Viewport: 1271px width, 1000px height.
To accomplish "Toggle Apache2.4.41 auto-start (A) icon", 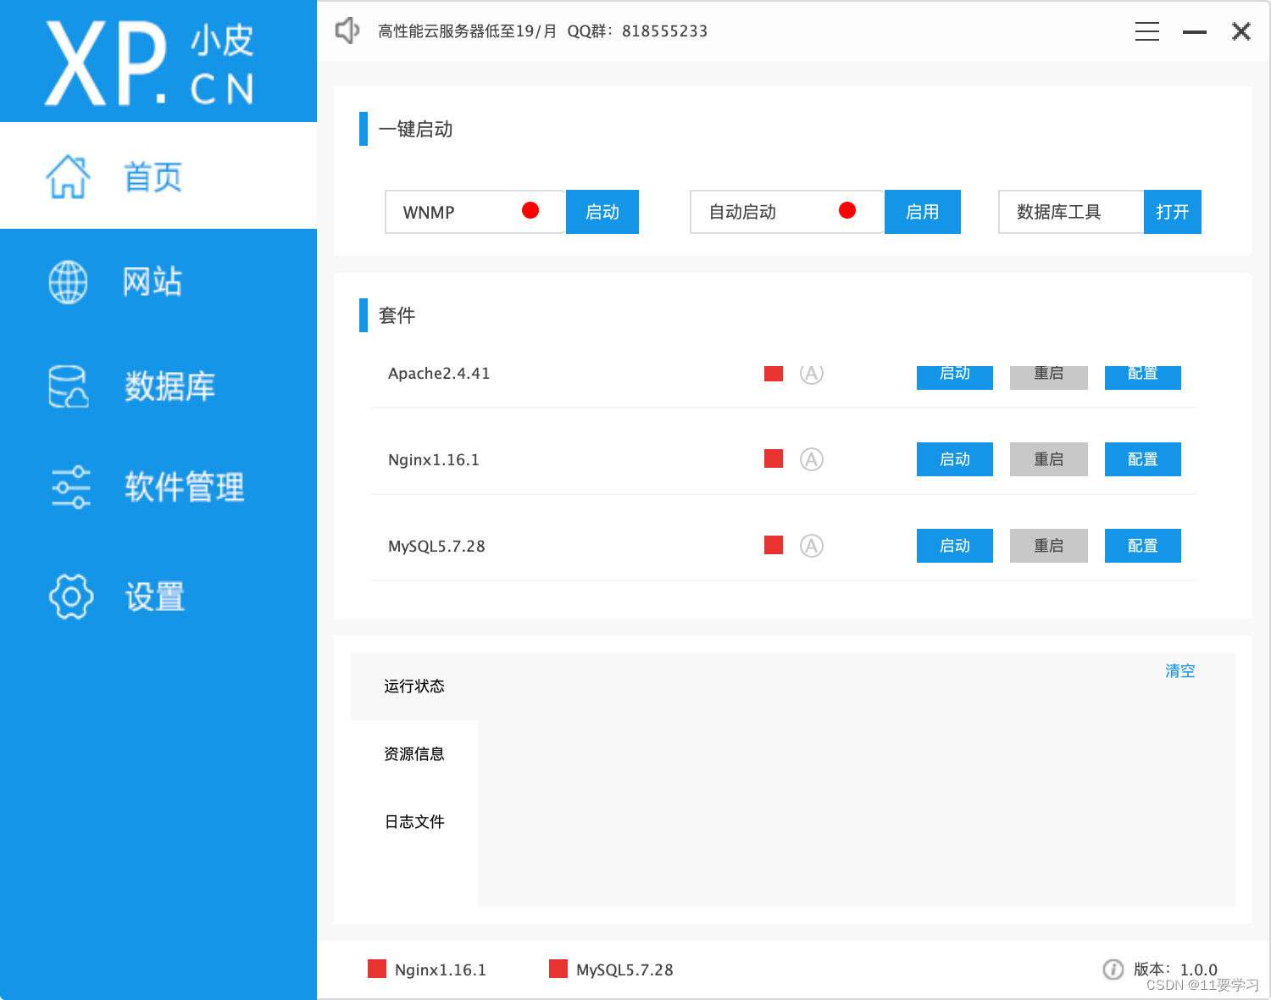I will click(812, 374).
